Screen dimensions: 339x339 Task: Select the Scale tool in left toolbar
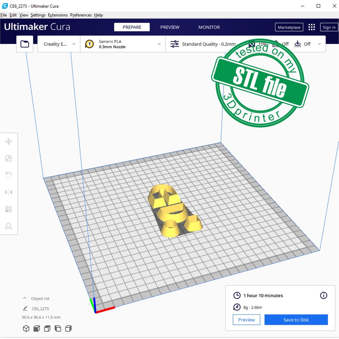pos(9,159)
